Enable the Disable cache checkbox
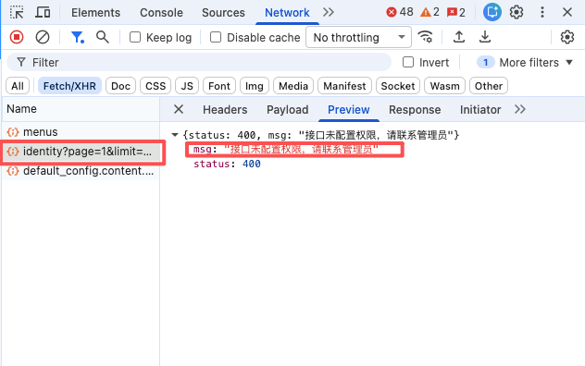This screenshot has width=585, height=366. [x=216, y=37]
